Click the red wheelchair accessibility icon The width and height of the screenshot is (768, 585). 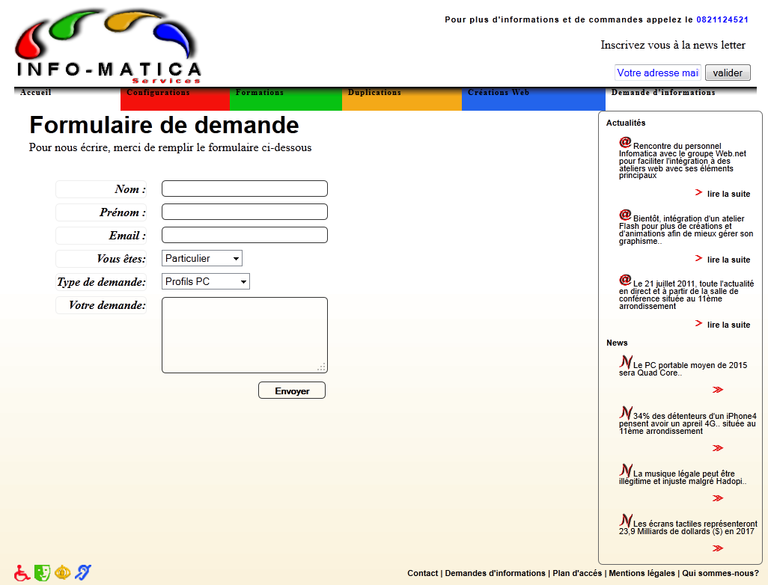[22, 573]
